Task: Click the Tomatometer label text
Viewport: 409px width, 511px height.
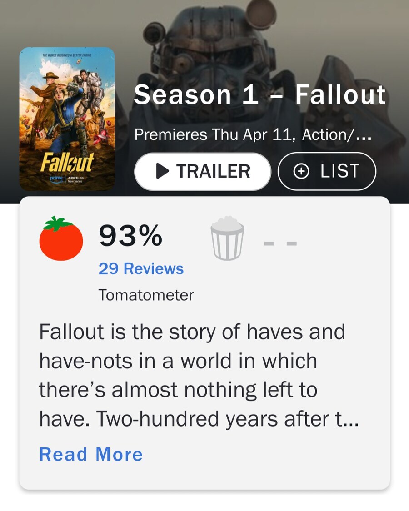Action: (x=146, y=295)
